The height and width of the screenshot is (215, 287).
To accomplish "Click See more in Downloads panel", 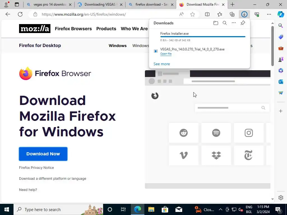I will click(162, 64).
